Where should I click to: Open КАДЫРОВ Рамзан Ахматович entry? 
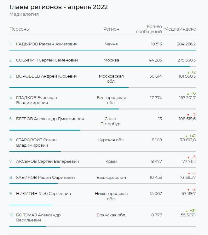click(47, 44)
